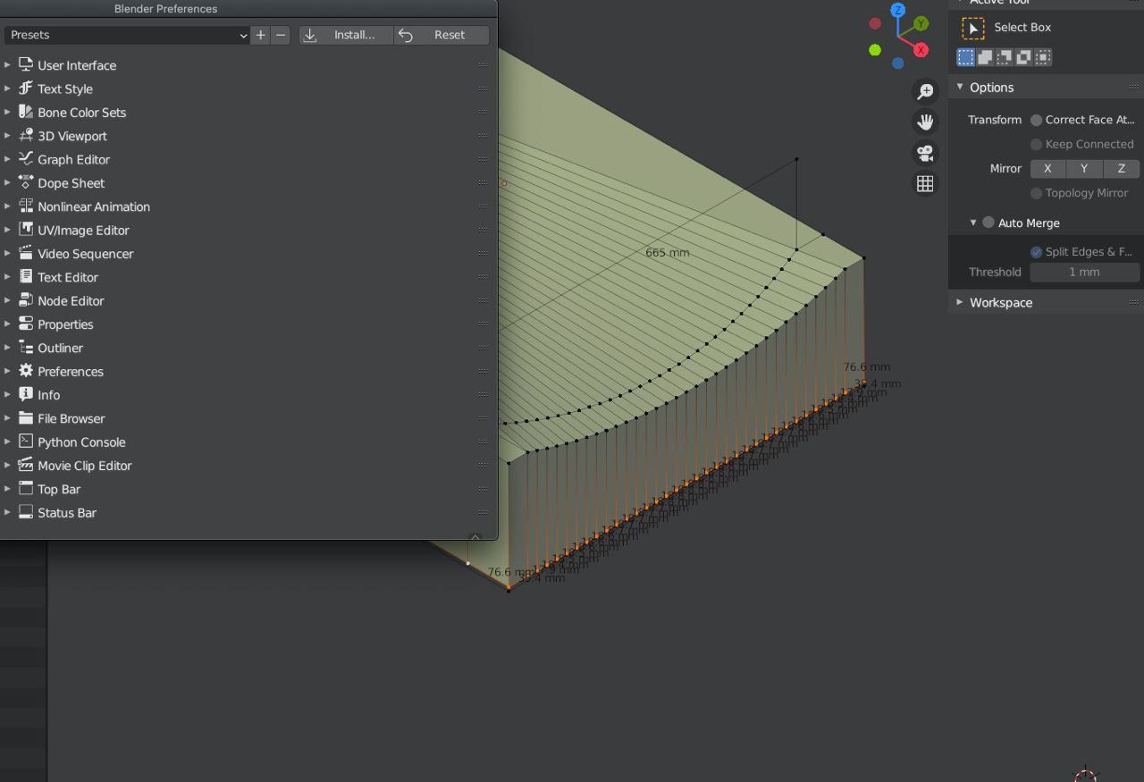Click the 3D Viewport theme icon
The image size is (1144, 782).
click(x=26, y=135)
